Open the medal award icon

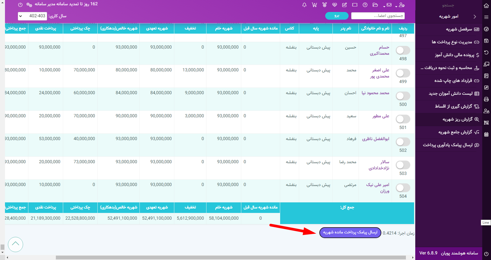coord(325,5)
